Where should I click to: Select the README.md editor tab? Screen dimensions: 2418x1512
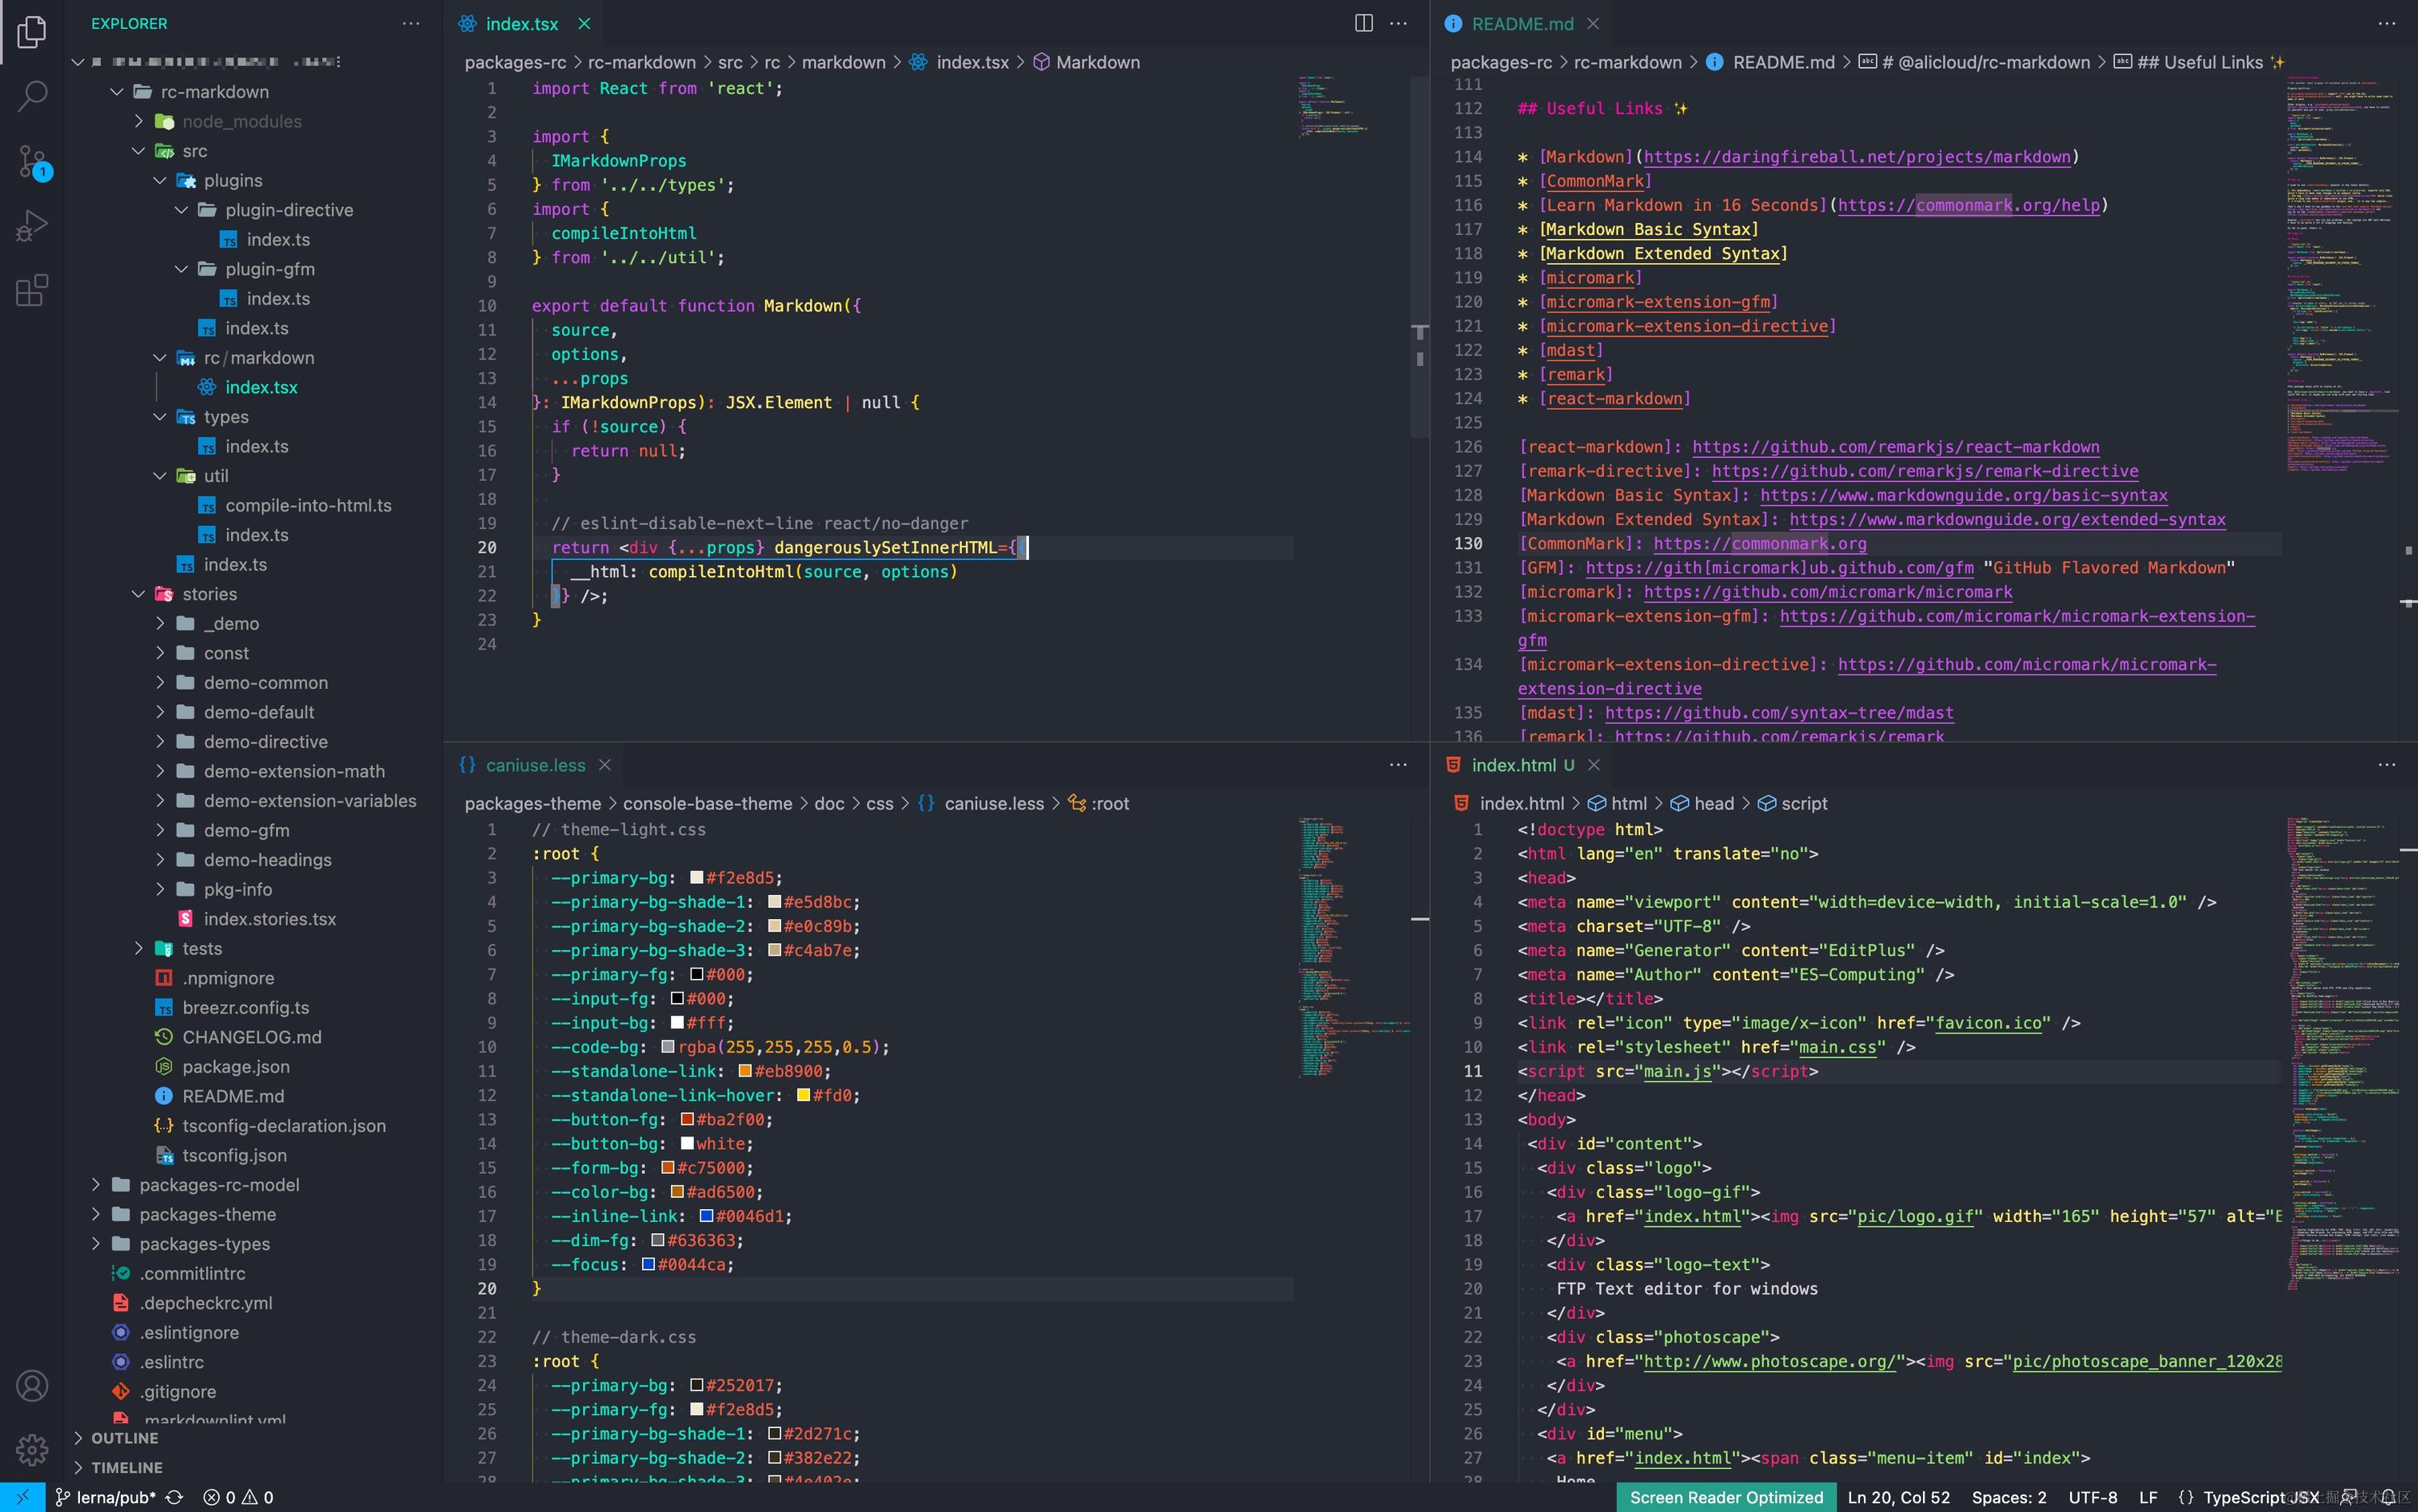[1522, 23]
